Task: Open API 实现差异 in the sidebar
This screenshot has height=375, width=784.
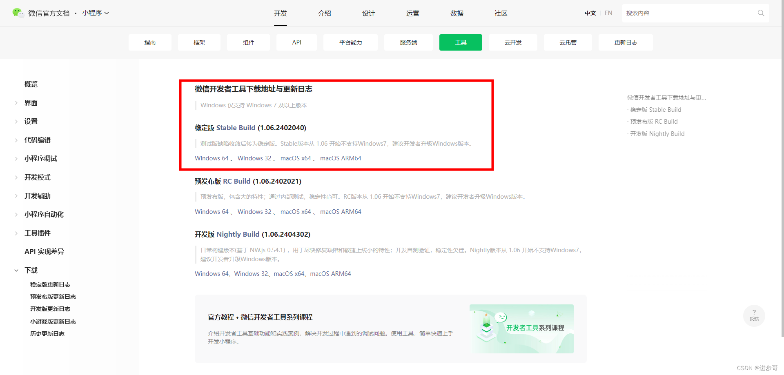Action: click(x=45, y=251)
